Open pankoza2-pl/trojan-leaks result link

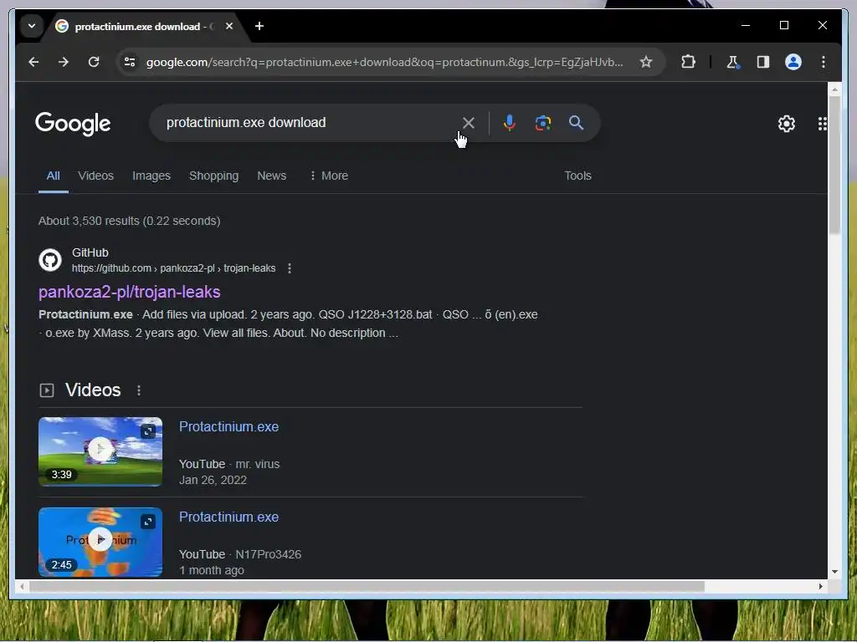(x=130, y=292)
